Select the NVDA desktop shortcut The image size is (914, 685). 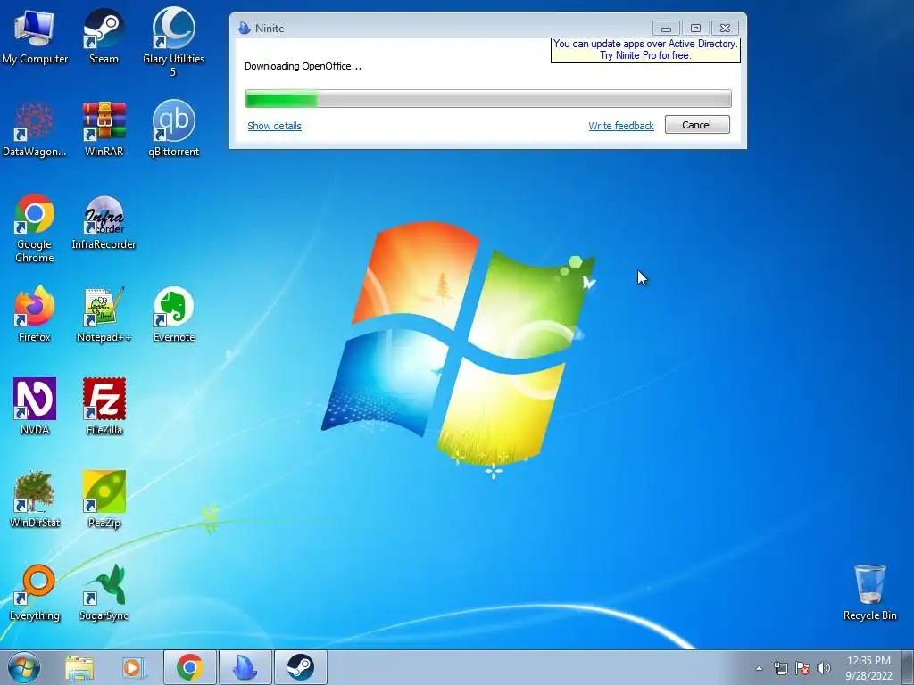(x=35, y=407)
